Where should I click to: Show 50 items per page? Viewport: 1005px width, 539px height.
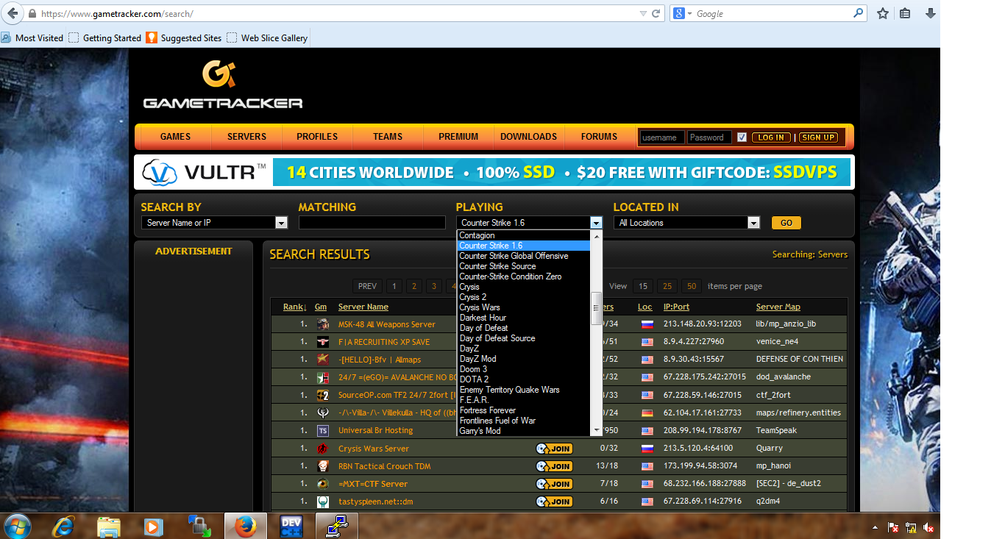coord(692,286)
